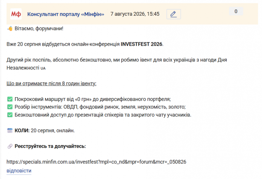262x179 pixels.
Task: Click the line «Другий рік поспіль, абсолютно безкоштовно»
Action: coord(59,60)
